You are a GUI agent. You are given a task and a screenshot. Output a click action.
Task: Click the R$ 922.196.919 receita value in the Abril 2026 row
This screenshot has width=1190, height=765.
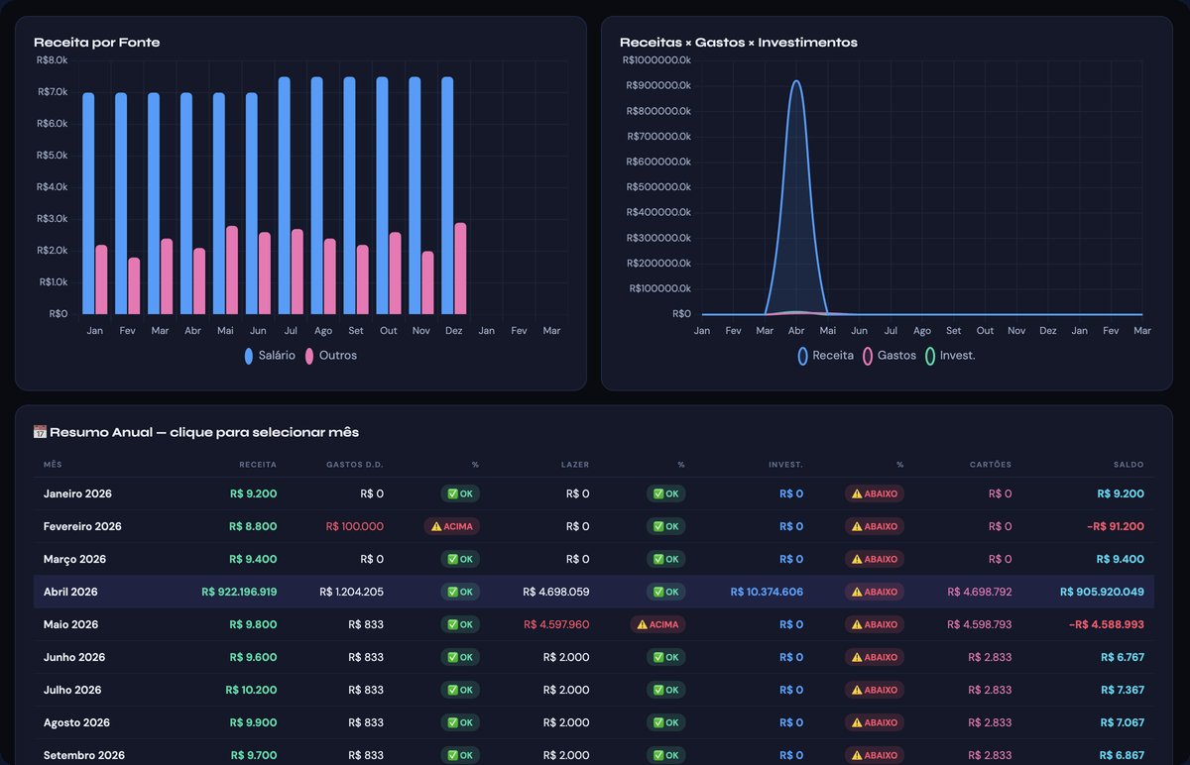pos(239,592)
